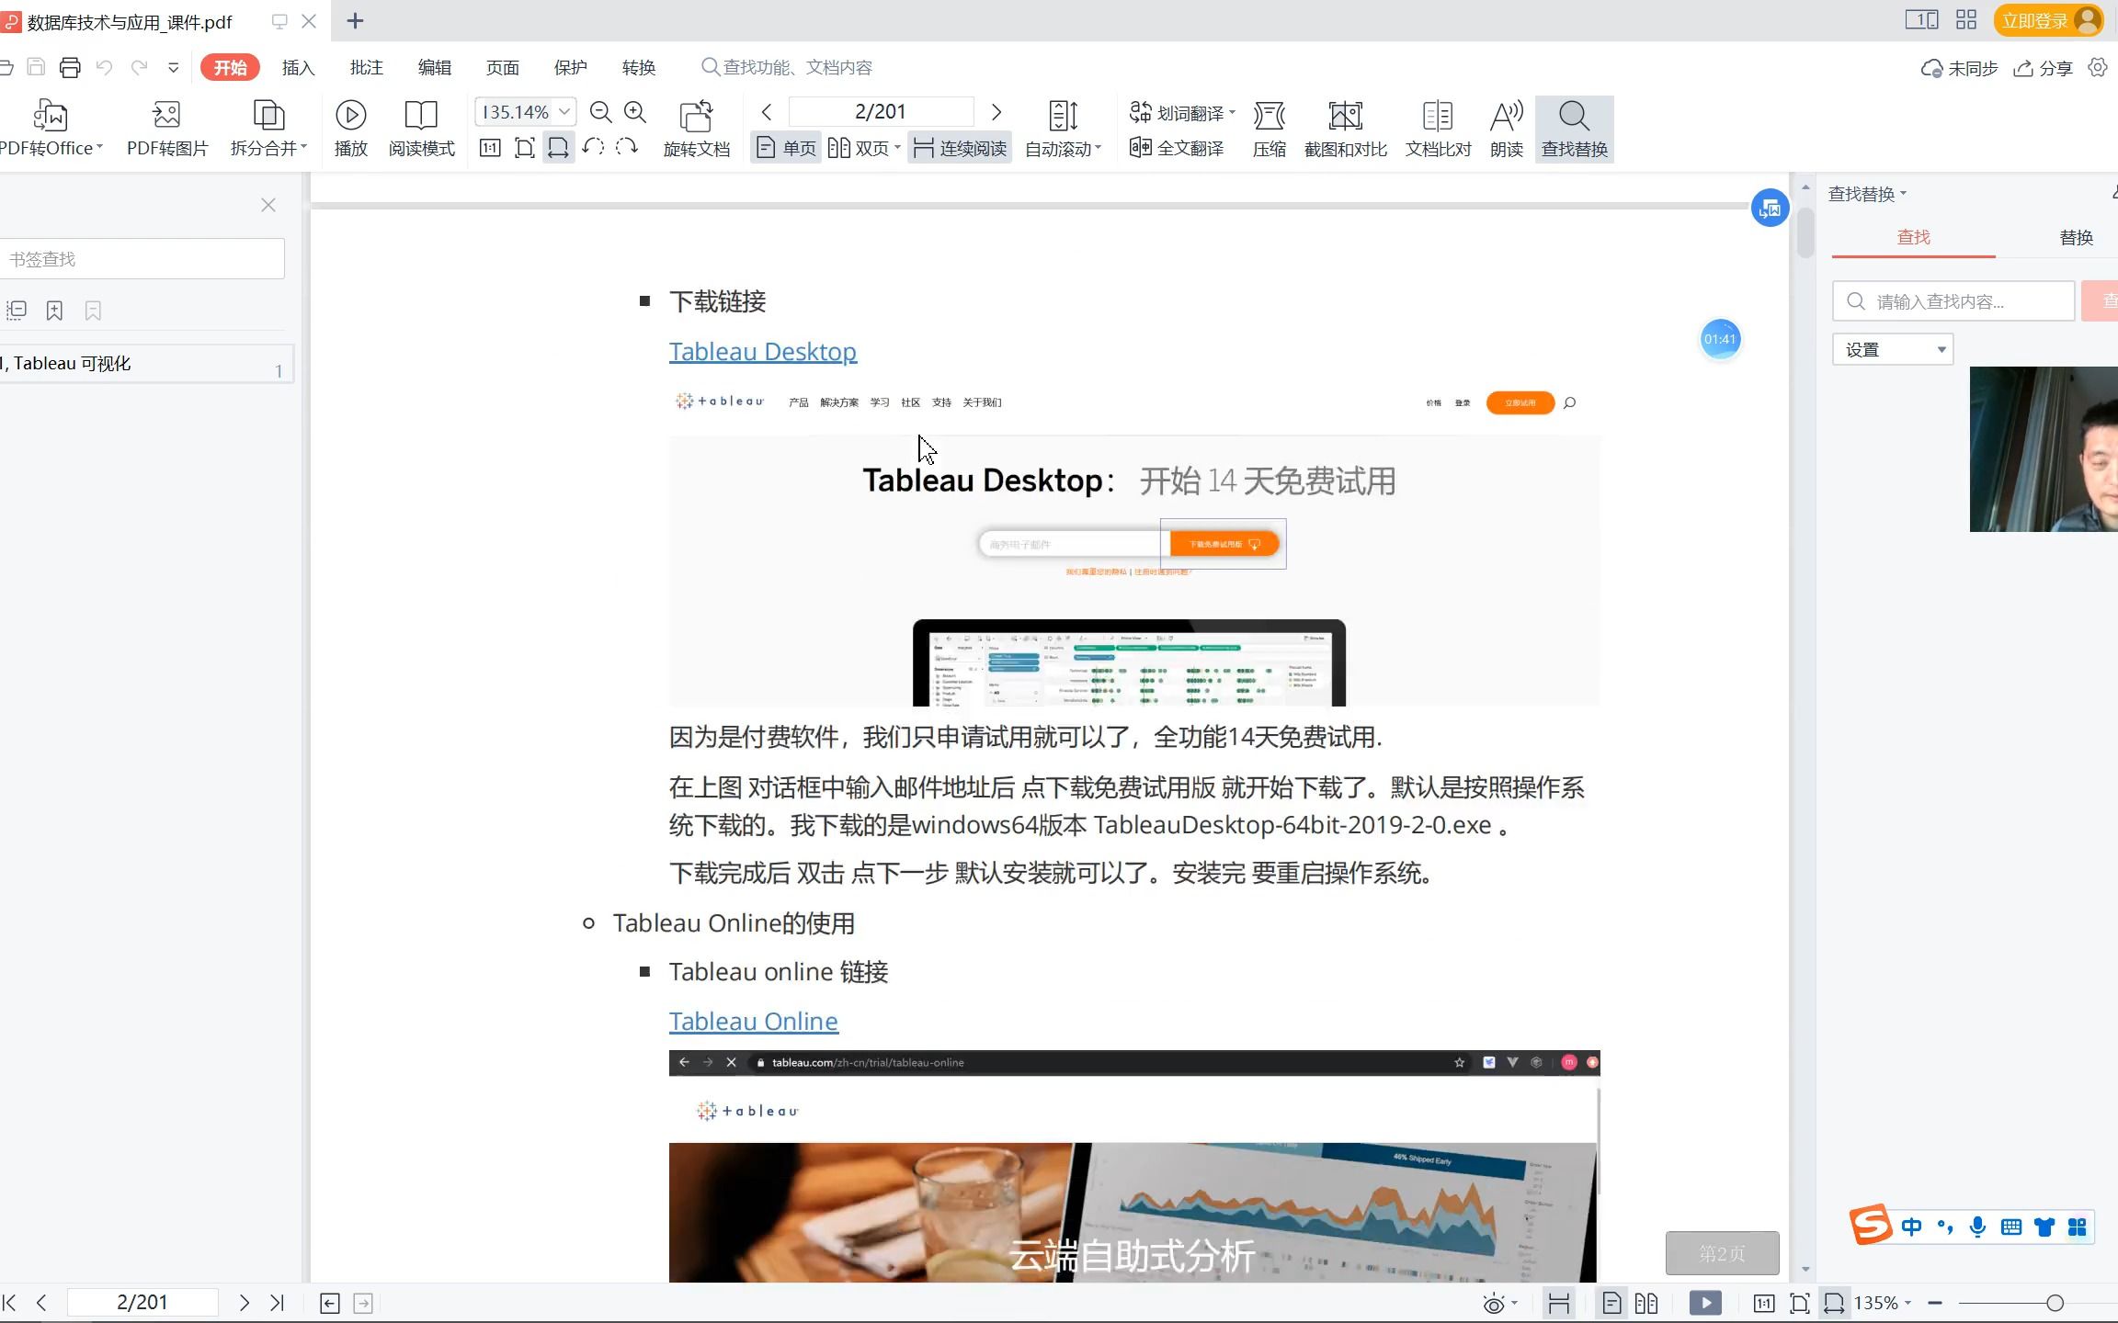Screen dimensions: 2118x1323
Task: Click the 分享 share button
Action: pyautogui.click(x=2043, y=68)
